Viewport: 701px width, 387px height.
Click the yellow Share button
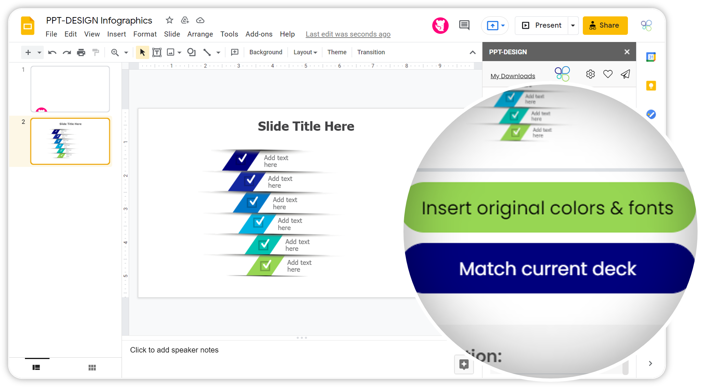tap(605, 26)
